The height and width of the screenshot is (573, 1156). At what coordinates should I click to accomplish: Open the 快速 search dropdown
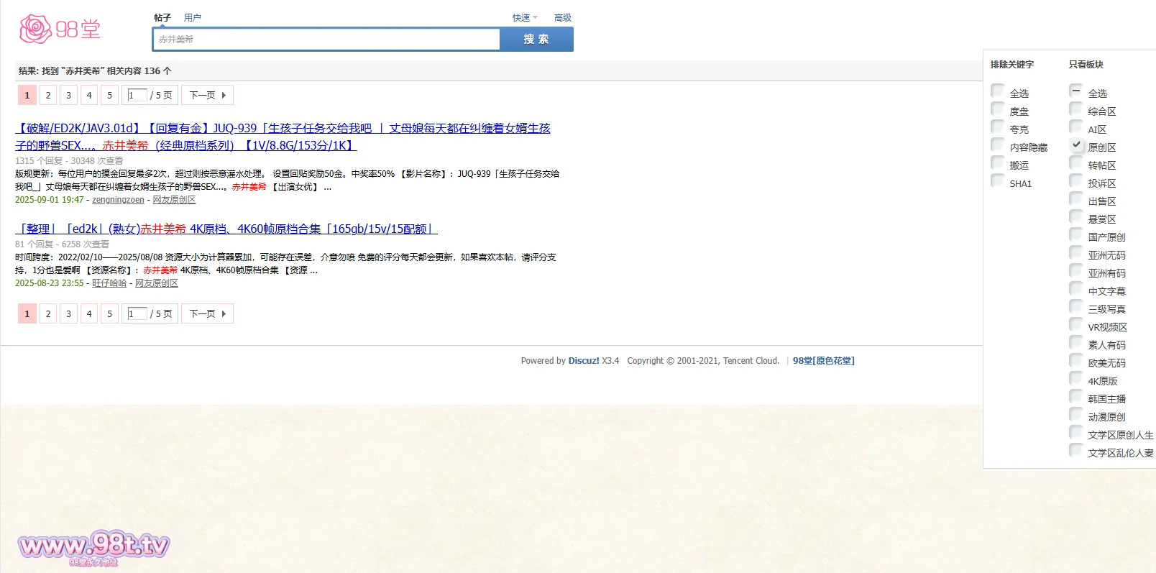[x=524, y=18]
